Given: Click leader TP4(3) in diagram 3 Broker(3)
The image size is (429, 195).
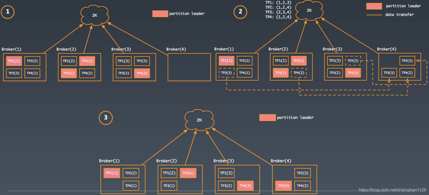Looking at the screenshot, I should point(246,186).
